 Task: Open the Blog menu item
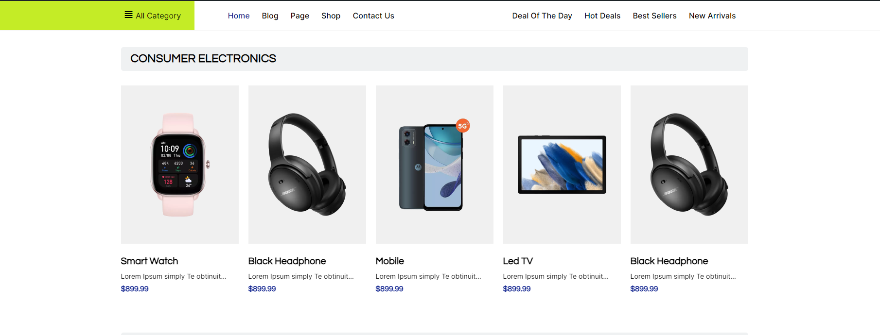click(270, 16)
